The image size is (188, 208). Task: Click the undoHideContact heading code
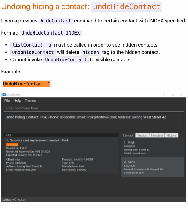(127, 7)
